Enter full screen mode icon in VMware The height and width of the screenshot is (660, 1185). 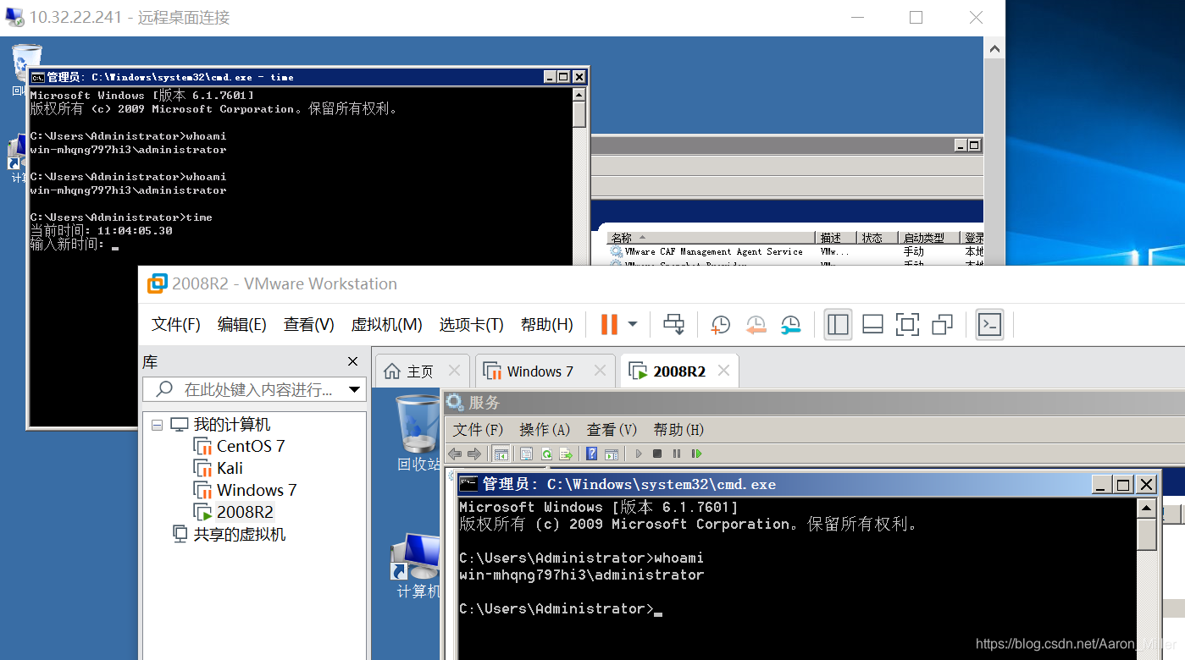tap(907, 324)
